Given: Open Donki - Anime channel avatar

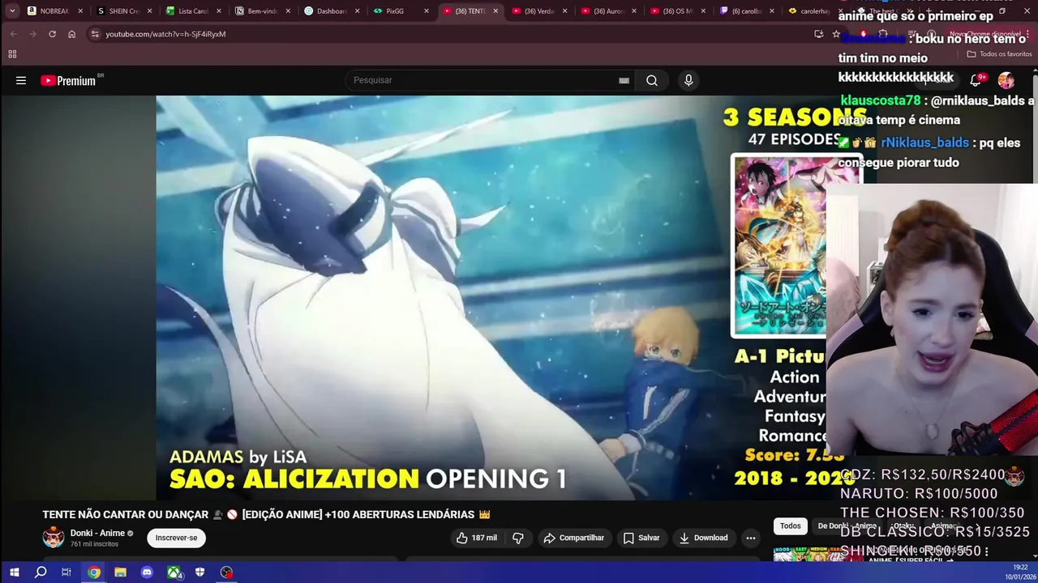Looking at the screenshot, I should tap(54, 538).
